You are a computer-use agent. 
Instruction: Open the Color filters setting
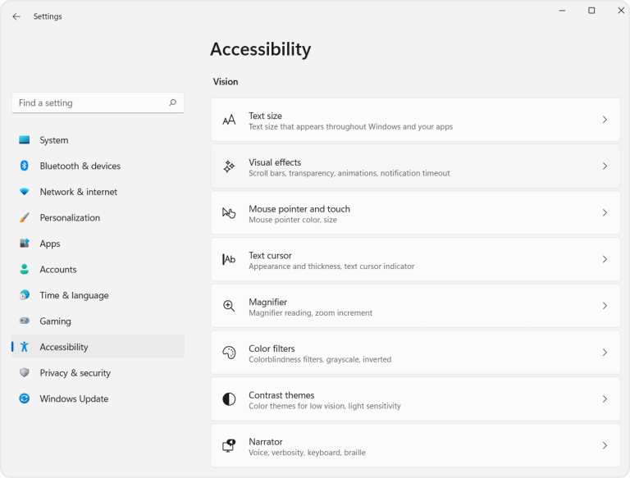[x=415, y=353]
